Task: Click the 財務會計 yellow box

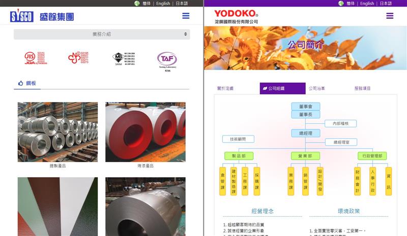Action: [358, 181]
